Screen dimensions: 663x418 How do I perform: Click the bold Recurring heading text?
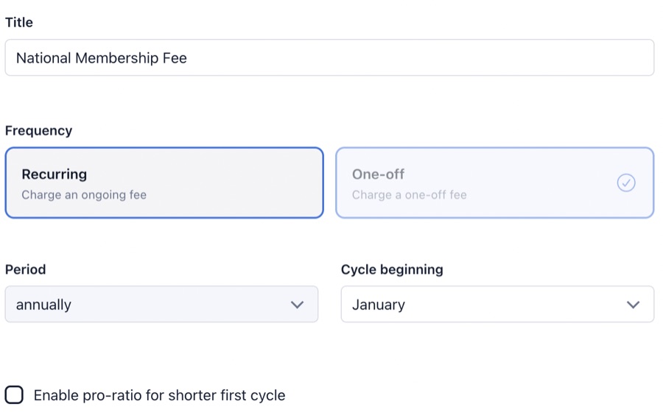(x=55, y=174)
